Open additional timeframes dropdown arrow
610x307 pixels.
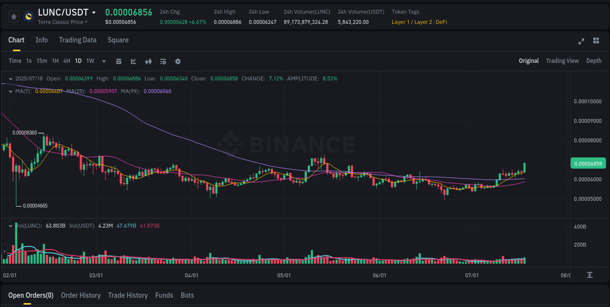coord(103,61)
